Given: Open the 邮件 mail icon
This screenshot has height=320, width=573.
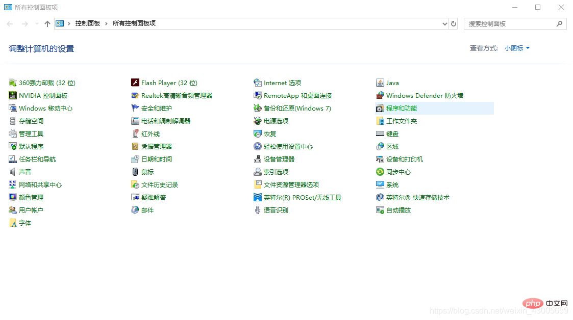Looking at the screenshot, I should click(x=135, y=210).
